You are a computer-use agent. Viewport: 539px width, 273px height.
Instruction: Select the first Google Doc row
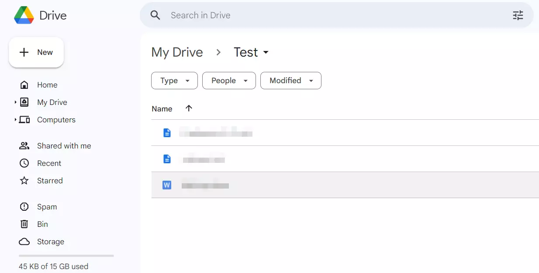(x=216, y=133)
